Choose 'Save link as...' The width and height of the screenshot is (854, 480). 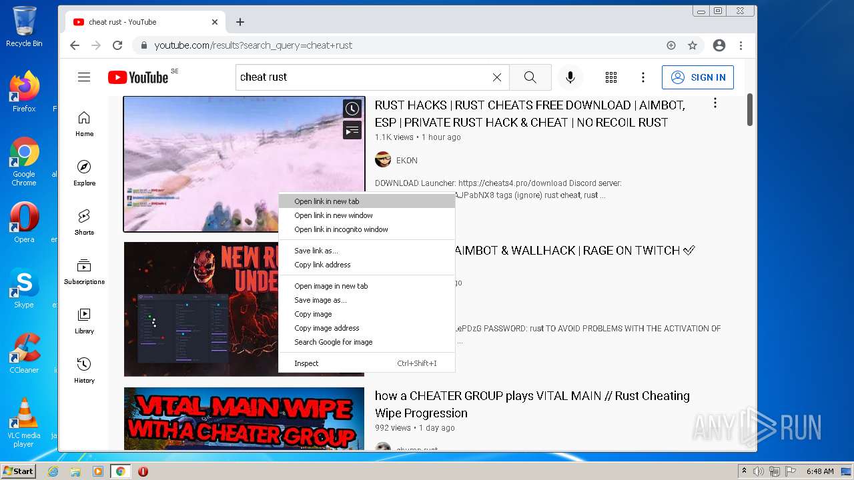click(x=366, y=251)
